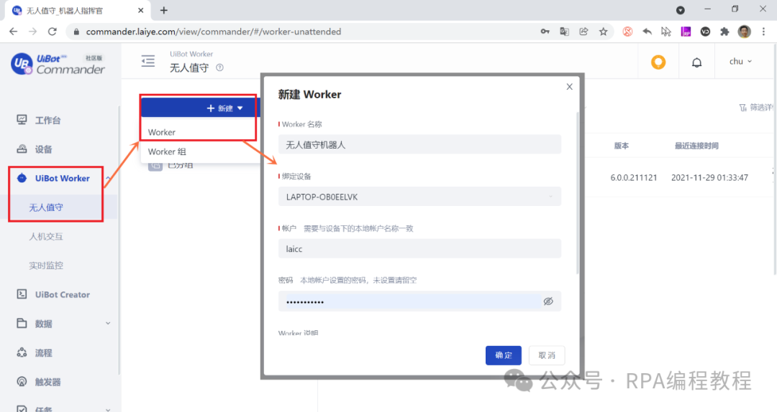This screenshot has height=412, width=777.
Task: Collapse the UiBot Worker sidebar section
Action: [x=107, y=179]
